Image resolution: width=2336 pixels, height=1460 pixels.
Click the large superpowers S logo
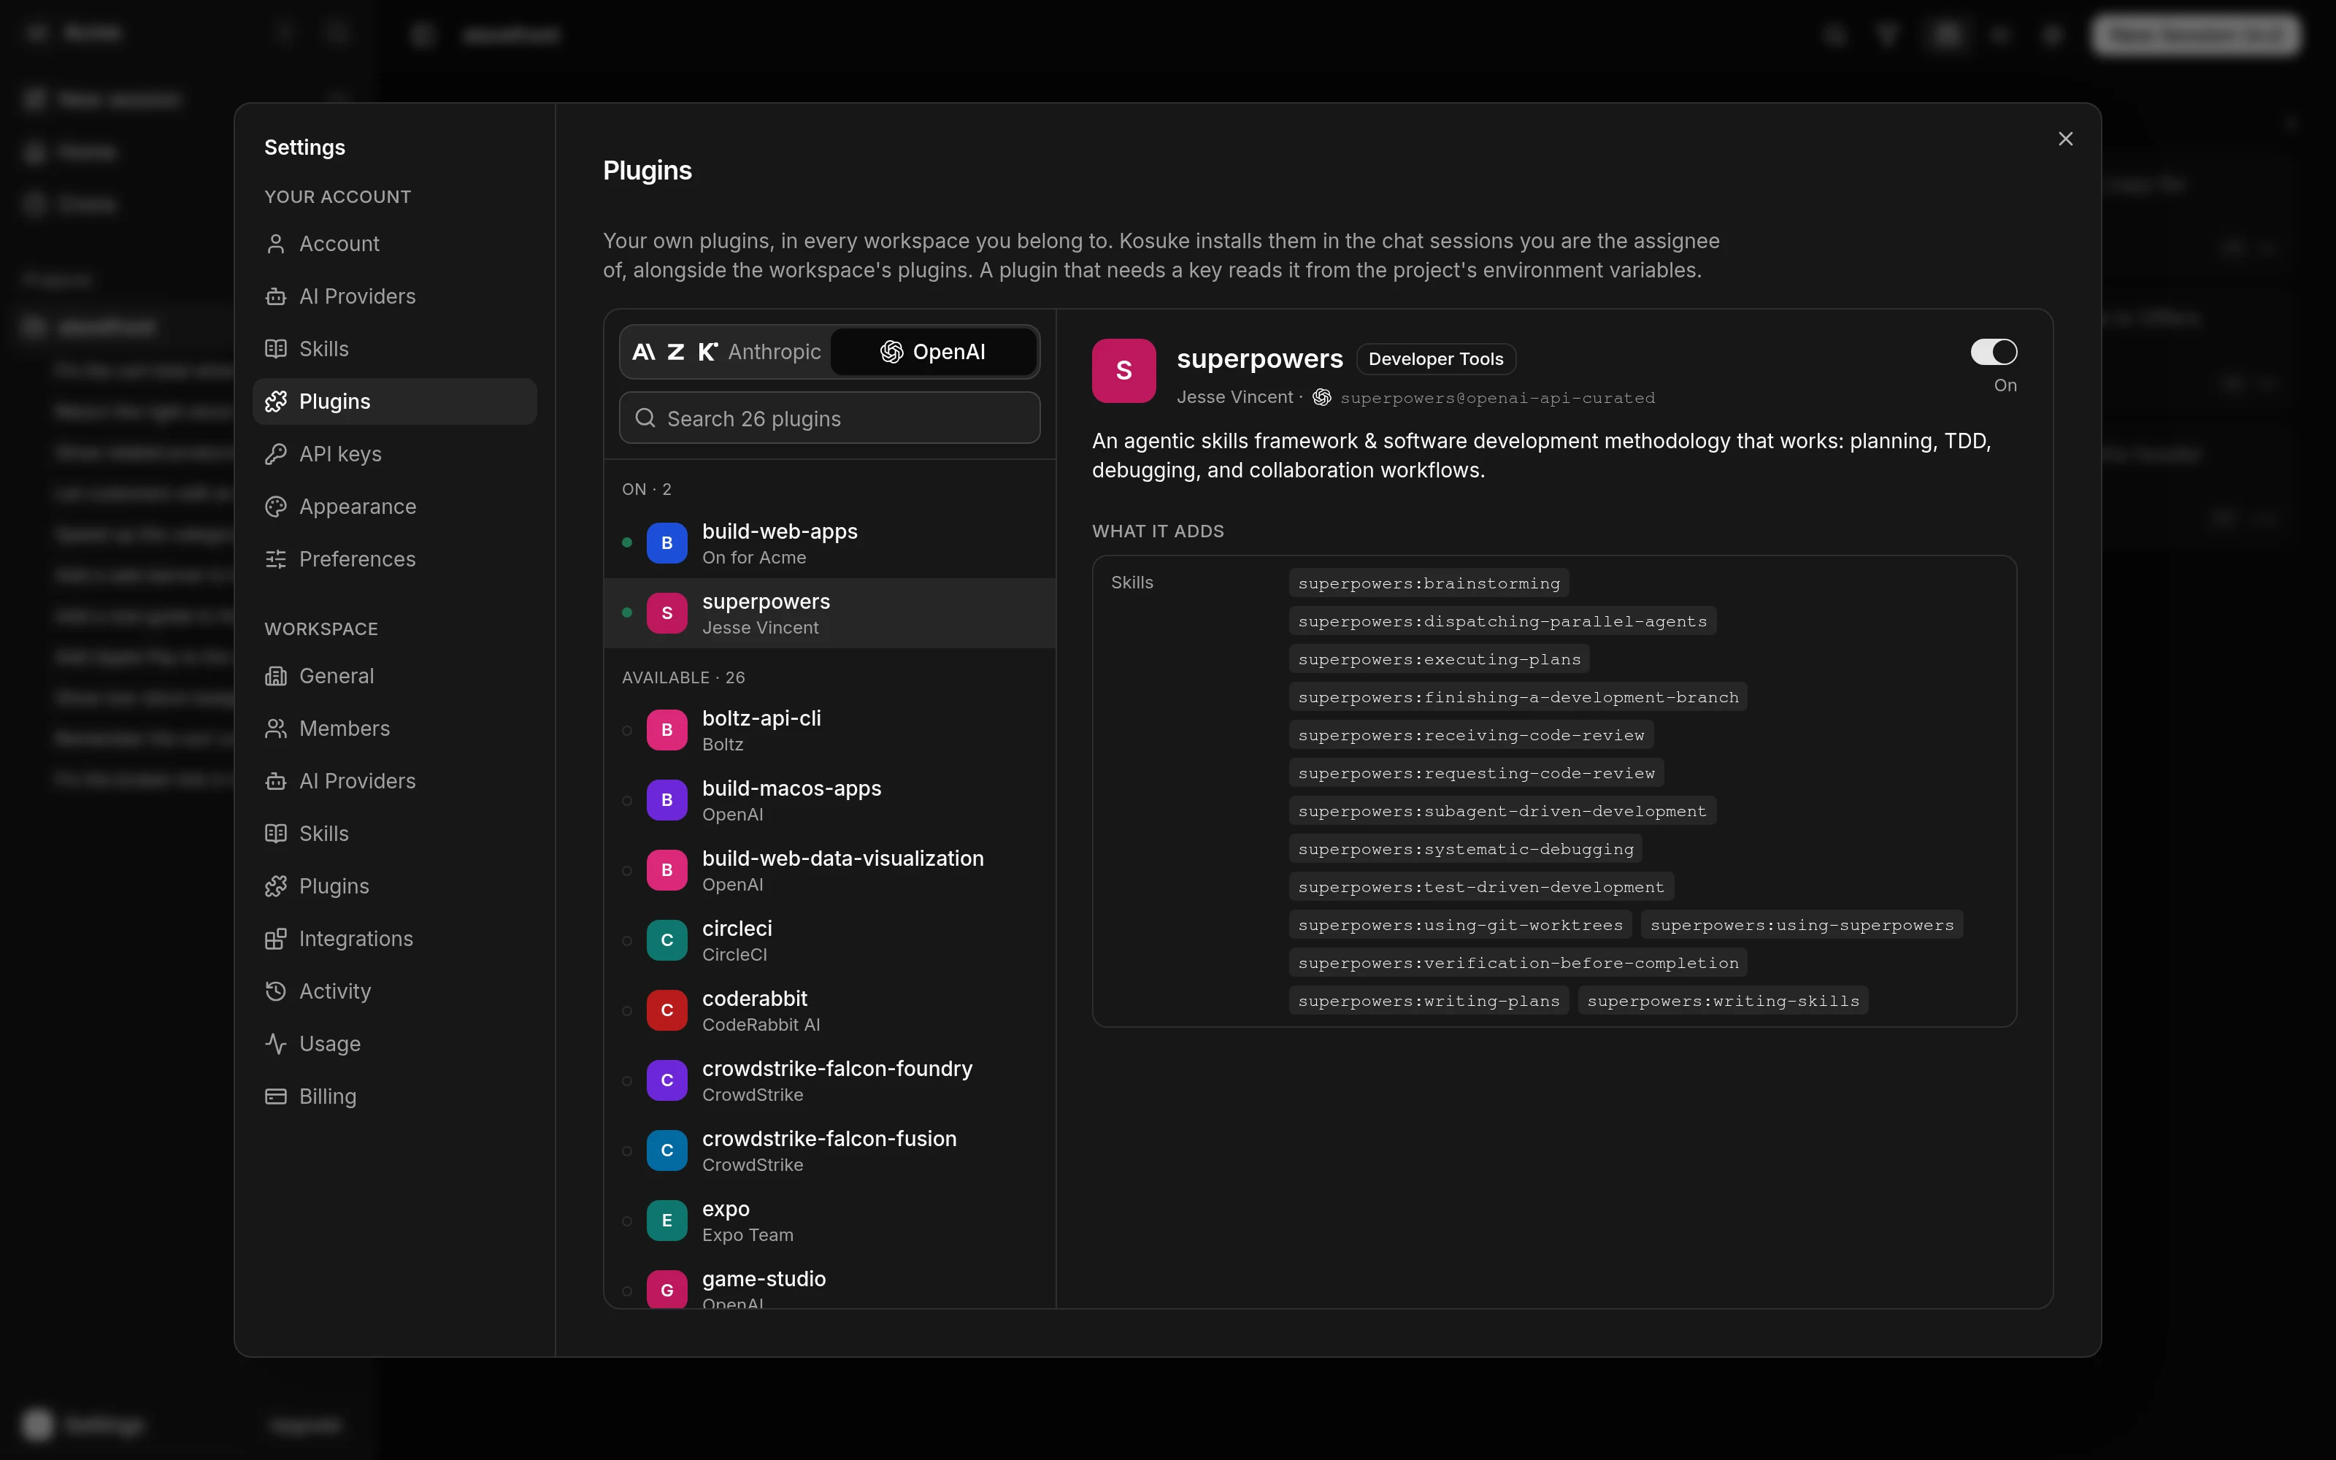(x=1123, y=371)
